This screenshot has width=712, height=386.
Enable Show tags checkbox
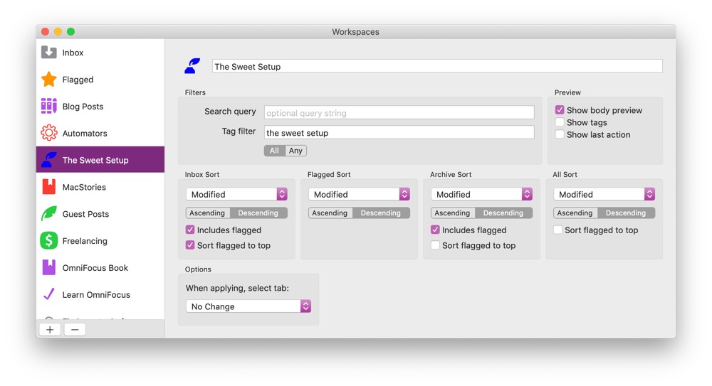click(560, 122)
